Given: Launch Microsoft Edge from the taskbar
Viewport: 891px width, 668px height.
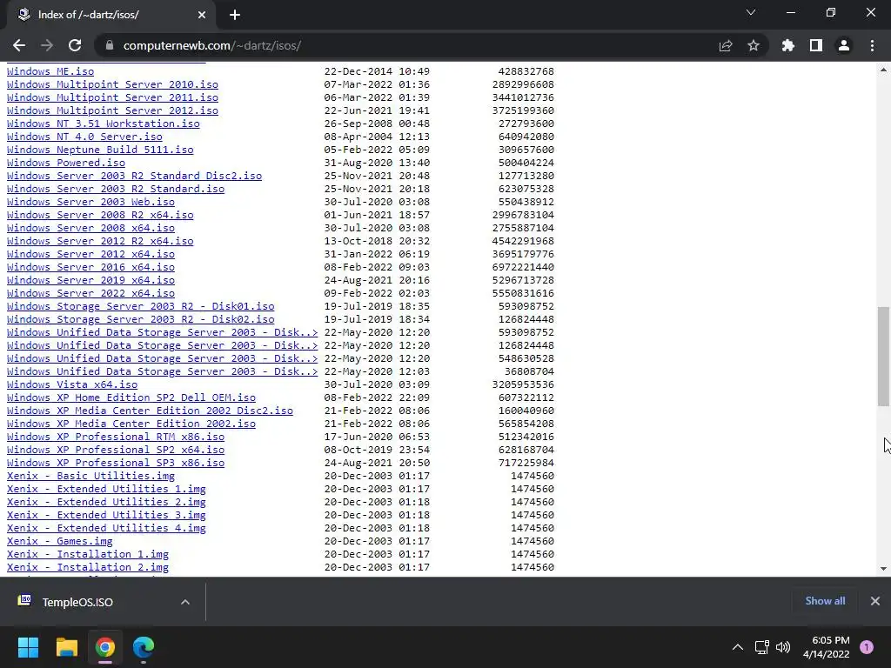Looking at the screenshot, I should (x=144, y=647).
